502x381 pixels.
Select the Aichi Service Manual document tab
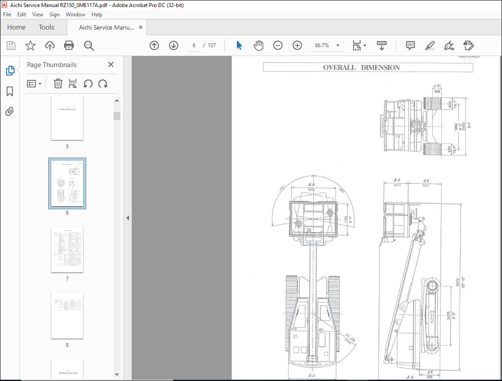pyautogui.click(x=106, y=27)
